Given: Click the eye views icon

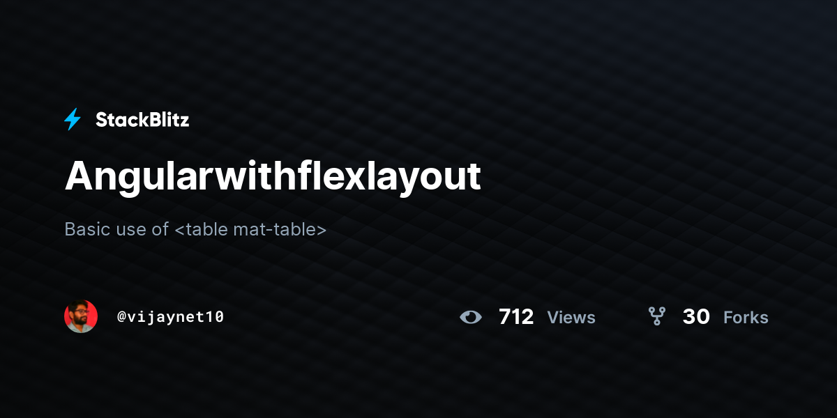Looking at the screenshot, I should pos(471,318).
